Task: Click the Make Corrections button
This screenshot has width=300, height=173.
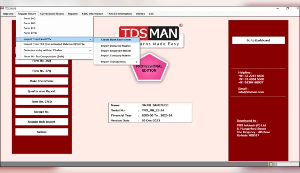Action: click(x=42, y=81)
